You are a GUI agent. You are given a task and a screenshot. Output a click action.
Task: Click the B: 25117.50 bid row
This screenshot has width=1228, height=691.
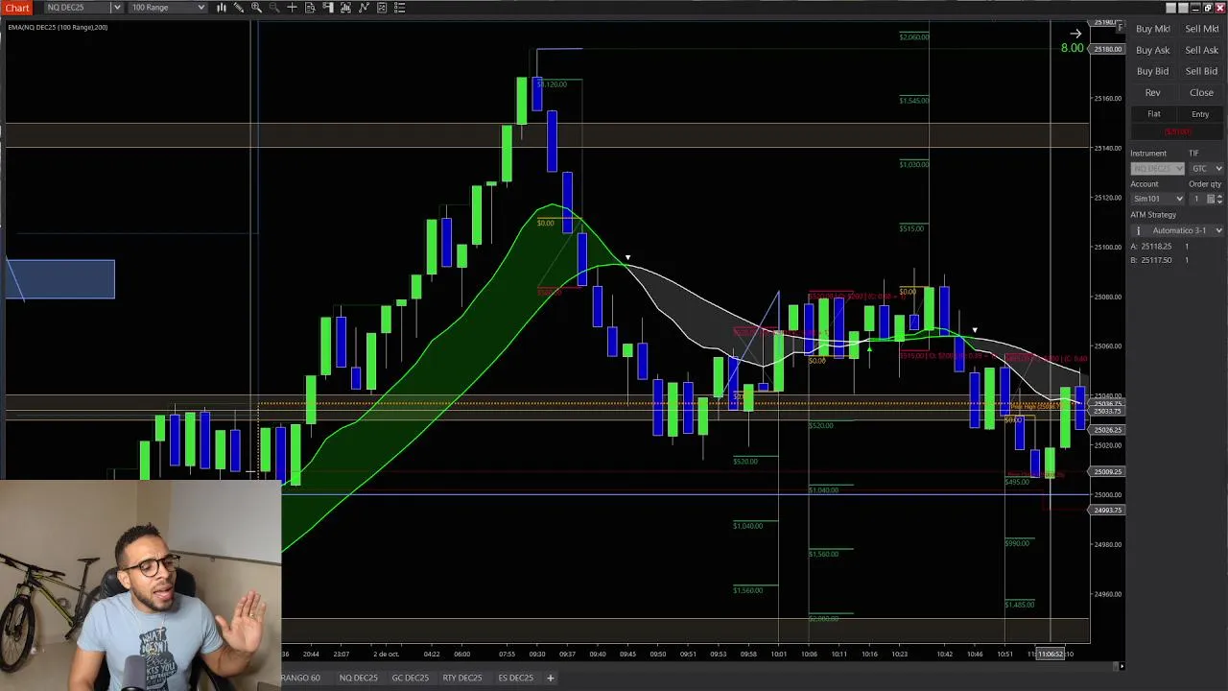(1160, 260)
